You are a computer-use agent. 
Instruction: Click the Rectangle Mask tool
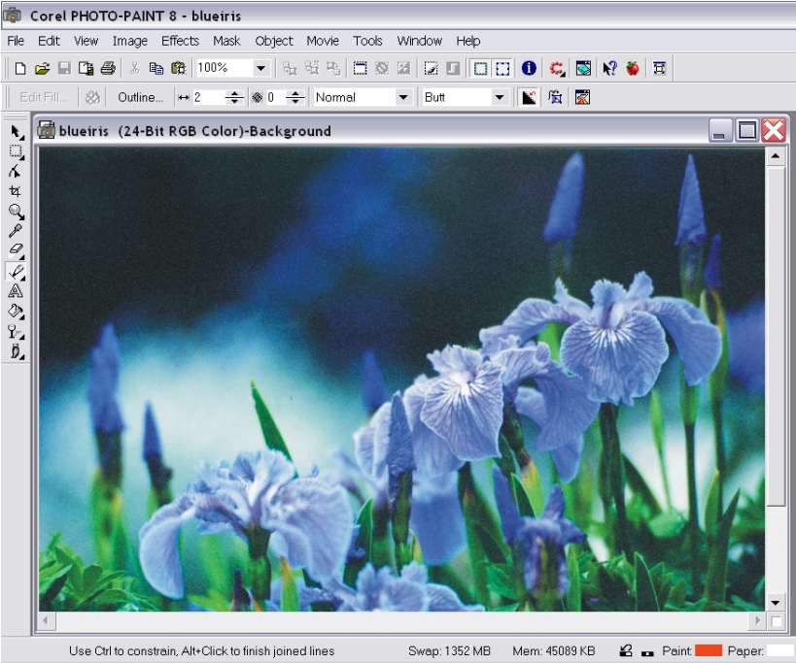(16, 151)
